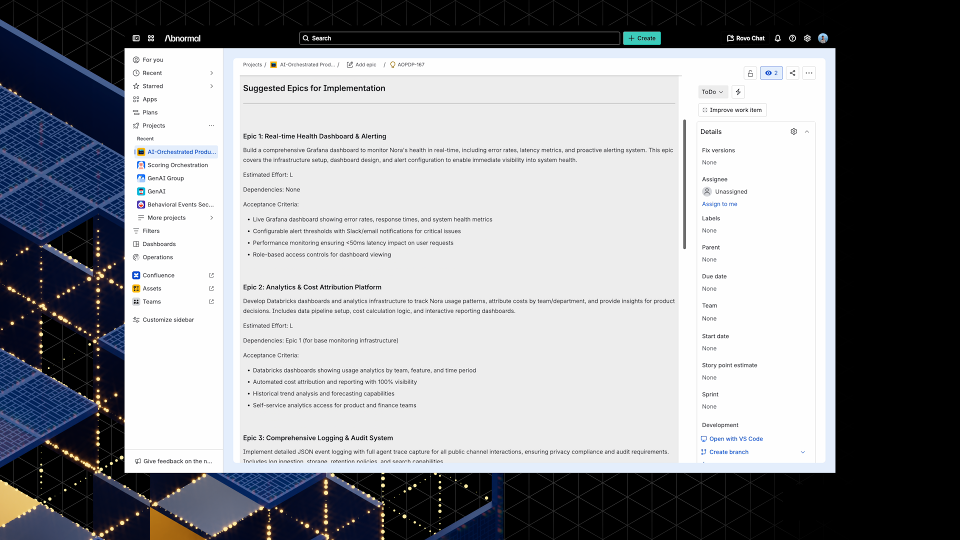Go to Projects breadcrumb
960x540 pixels.
click(252, 64)
